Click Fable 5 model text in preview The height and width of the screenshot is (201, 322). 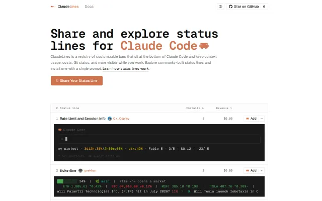pyautogui.click(x=155, y=149)
